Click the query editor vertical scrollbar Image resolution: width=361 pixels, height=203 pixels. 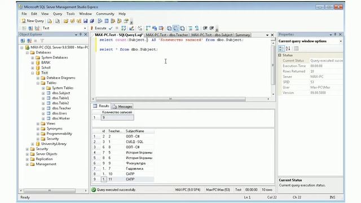pyautogui.click(x=273, y=65)
